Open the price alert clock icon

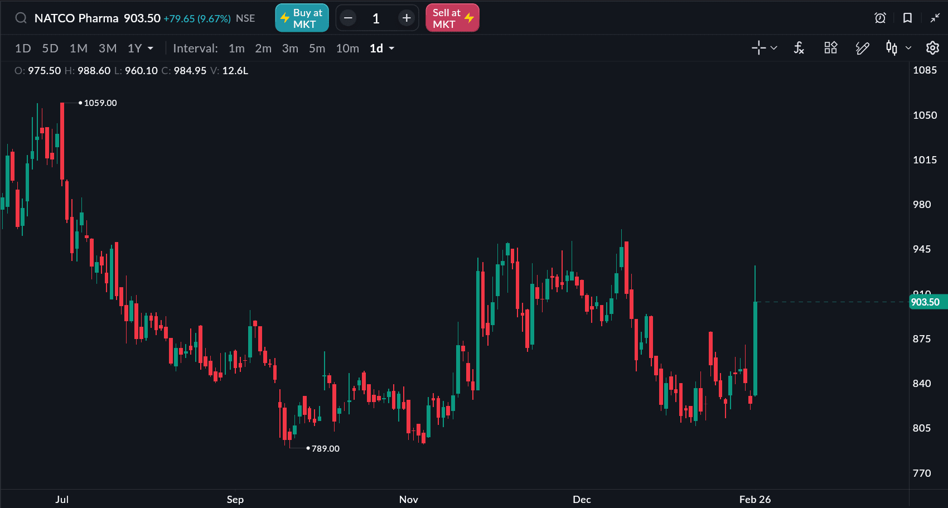[x=880, y=18]
